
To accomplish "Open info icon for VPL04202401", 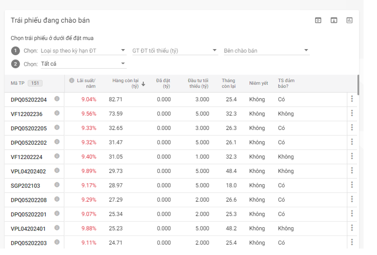I will click(57, 228).
